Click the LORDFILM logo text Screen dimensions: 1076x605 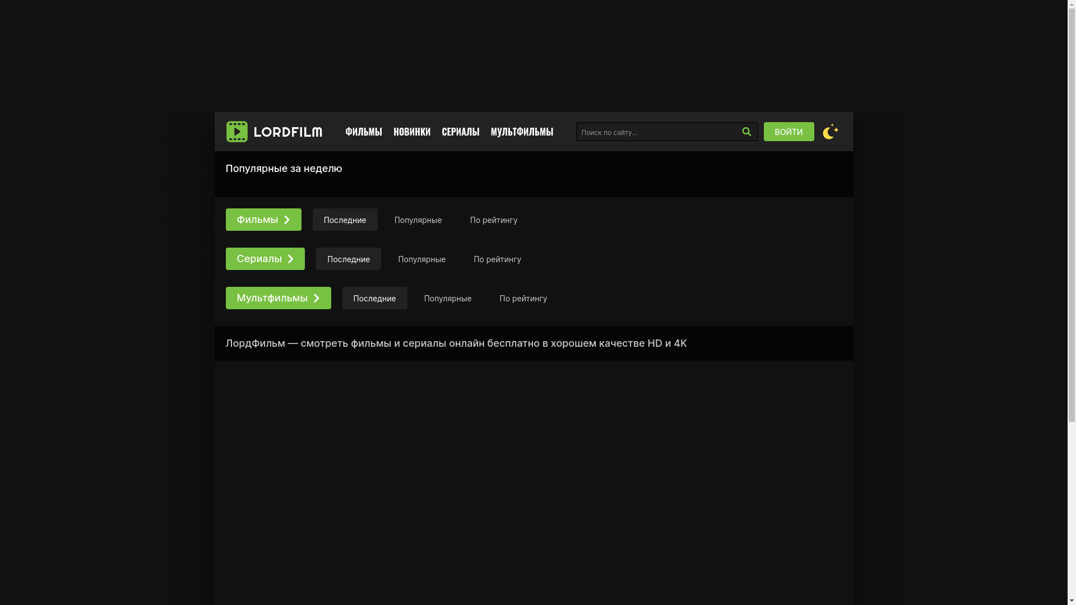pyautogui.click(x=287, y=132)
